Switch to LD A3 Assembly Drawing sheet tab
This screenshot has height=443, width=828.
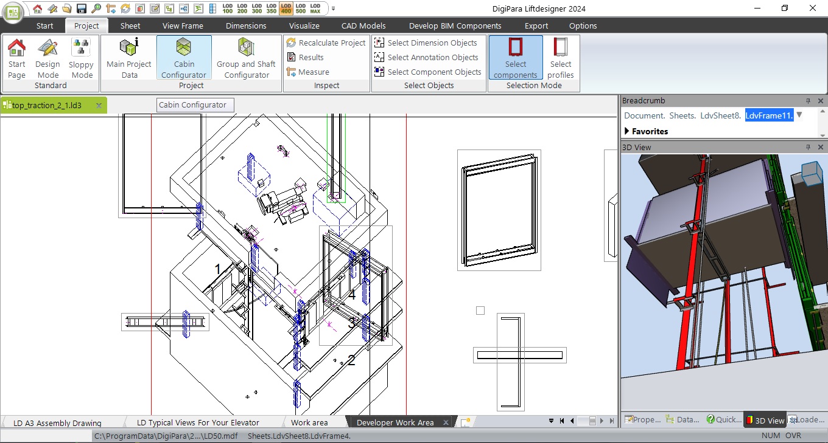(x=57, y=423)
